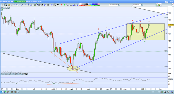Select the black right arrow tool
174x94 pixels.
58,5
